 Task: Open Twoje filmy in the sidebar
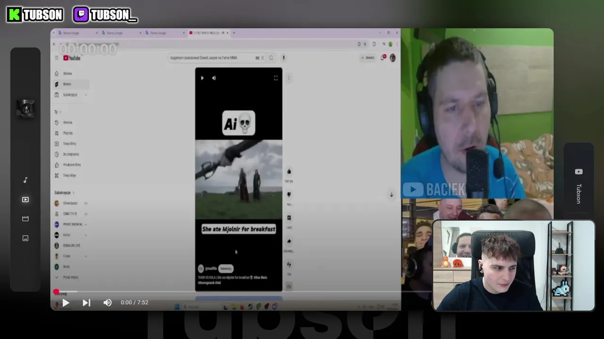(x=71, y=144)
